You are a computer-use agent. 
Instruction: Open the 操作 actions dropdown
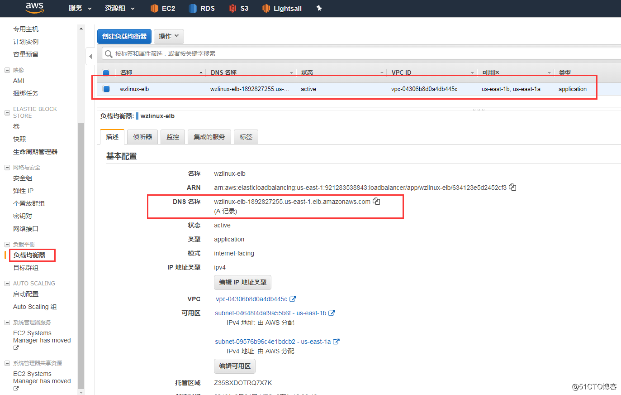point(169,36)
